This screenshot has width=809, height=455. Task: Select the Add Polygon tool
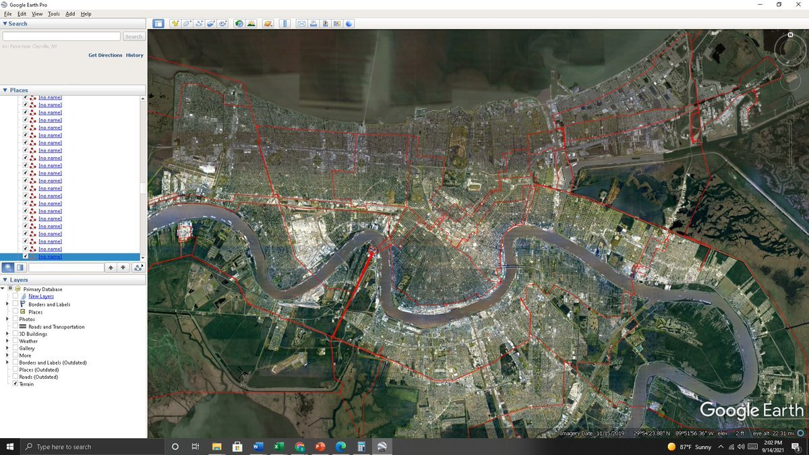[x=187, y=24]
